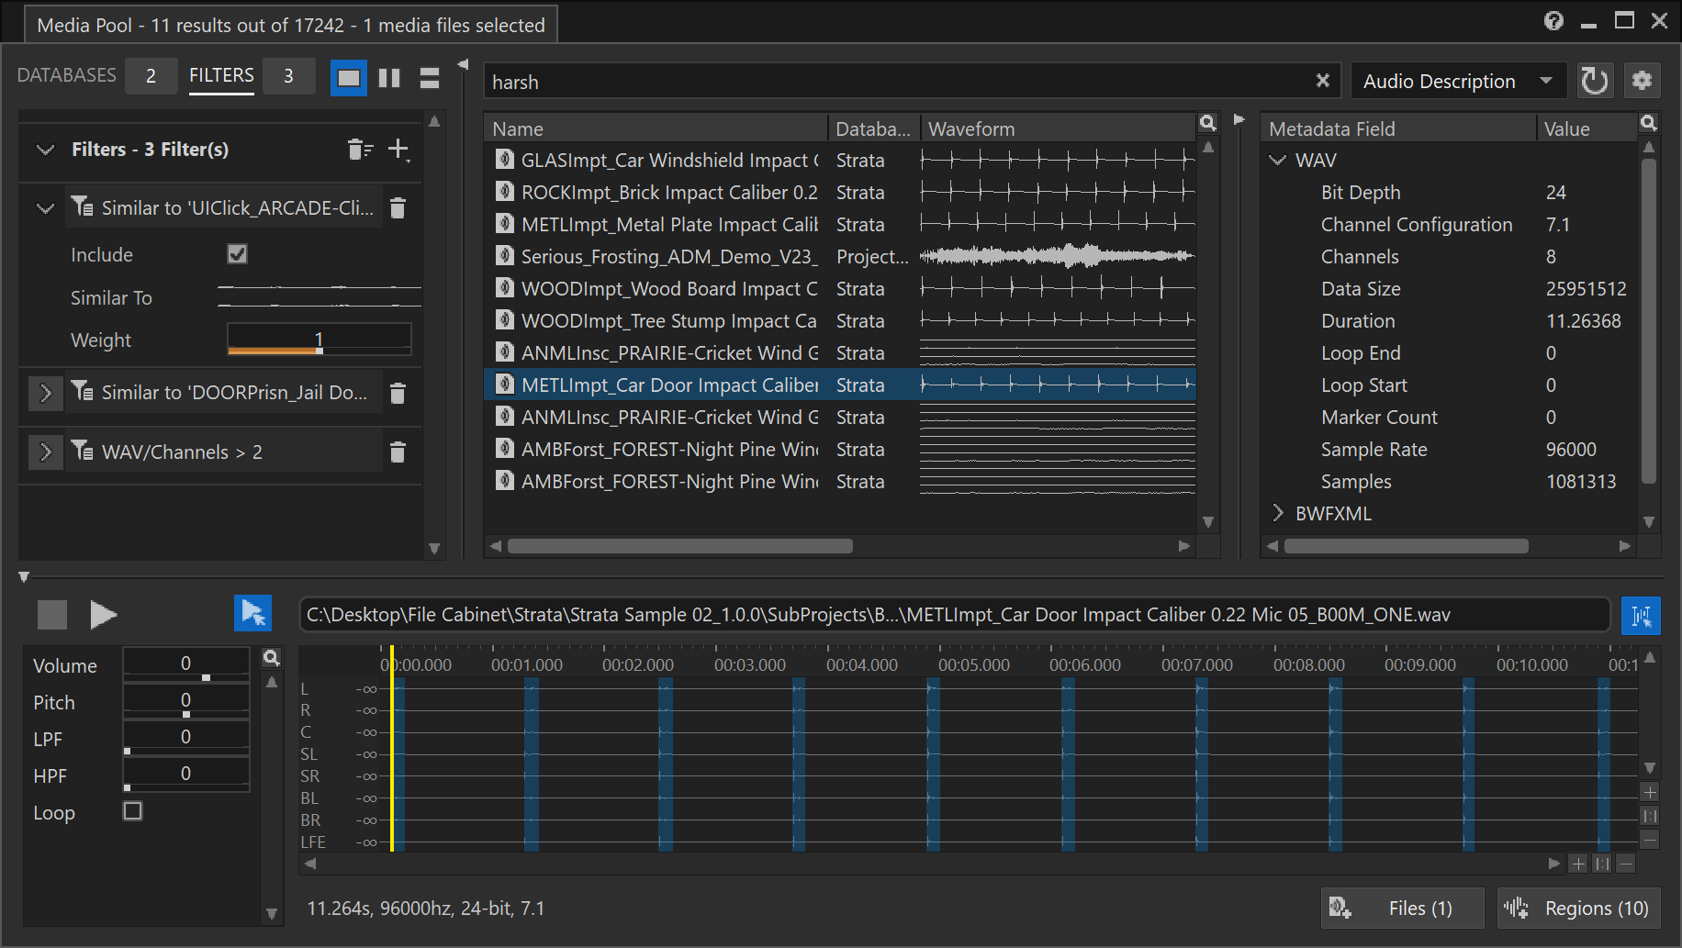Toggle the dual-pane view icon next to the blue layout toggle

click(x=388, y=77)
